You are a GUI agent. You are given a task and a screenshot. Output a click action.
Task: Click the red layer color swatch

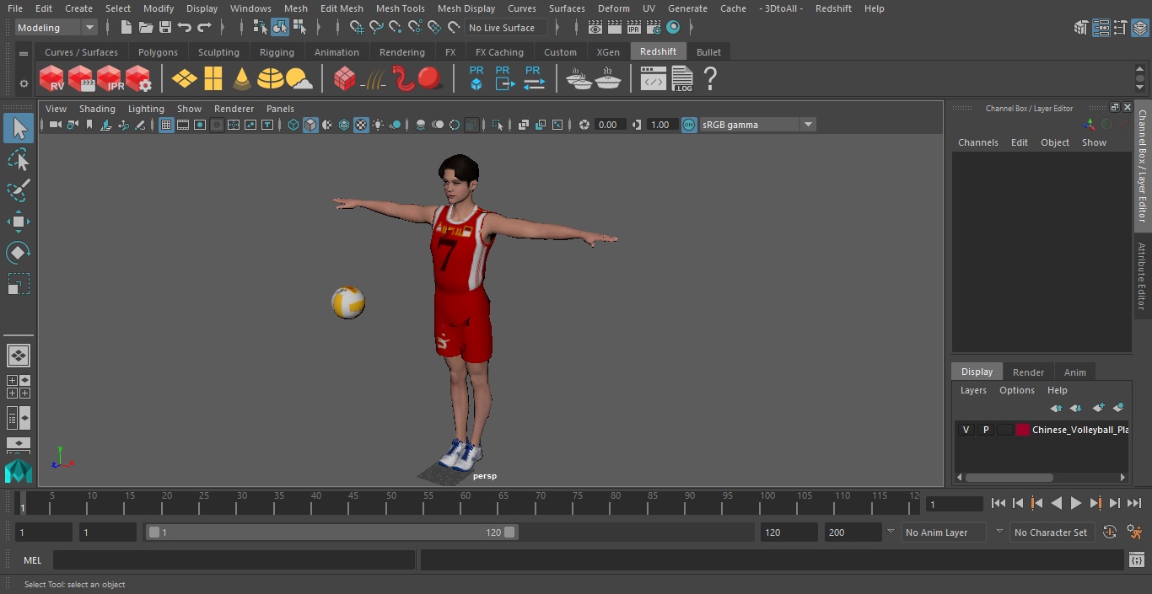1023,430
